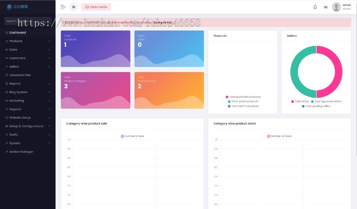Click the Reports sidebar icon
Image resolution: width=357 pixels, height=209 pixels.
pos(7,84)
